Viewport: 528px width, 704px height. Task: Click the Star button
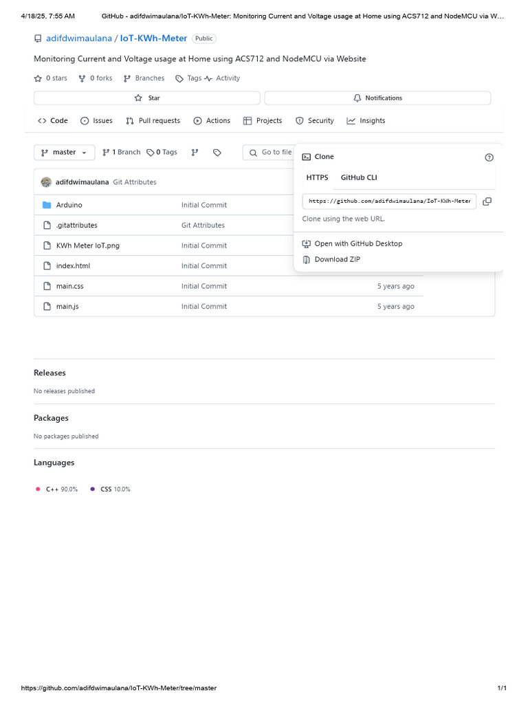tap(147, 98)
